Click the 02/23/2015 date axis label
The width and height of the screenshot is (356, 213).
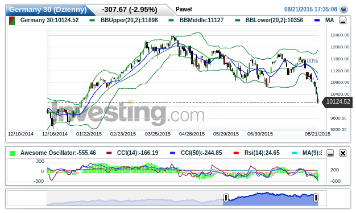point(123,134)
